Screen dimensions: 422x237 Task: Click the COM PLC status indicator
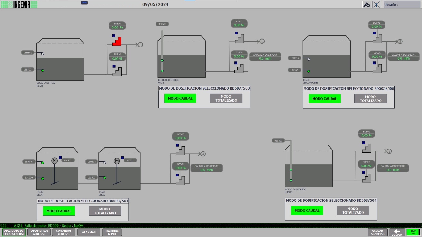(414, 232)
